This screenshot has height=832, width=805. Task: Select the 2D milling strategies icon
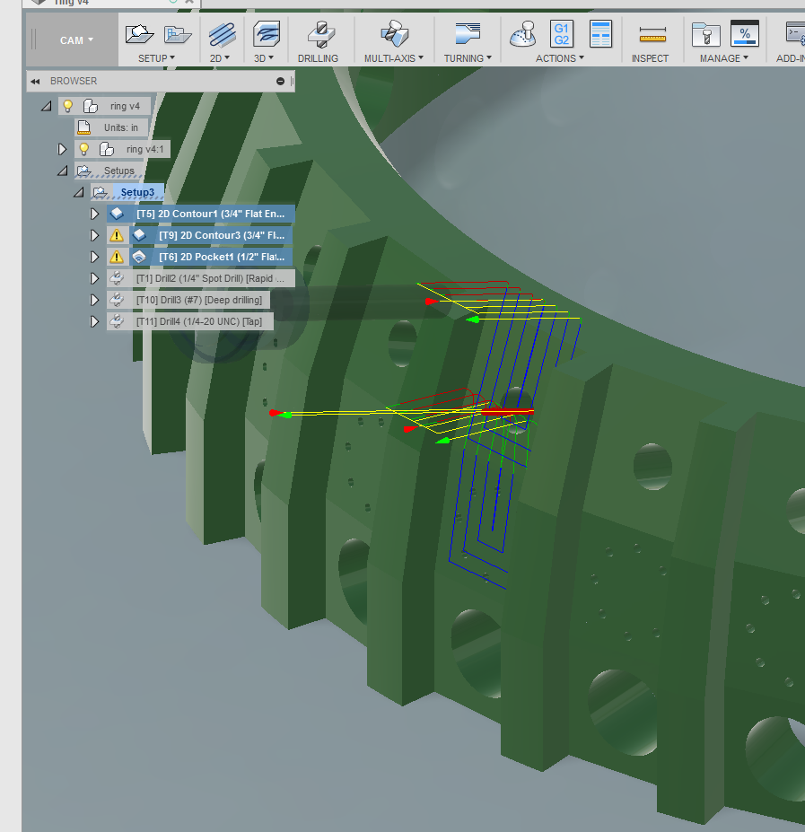(x=221, y=36)
